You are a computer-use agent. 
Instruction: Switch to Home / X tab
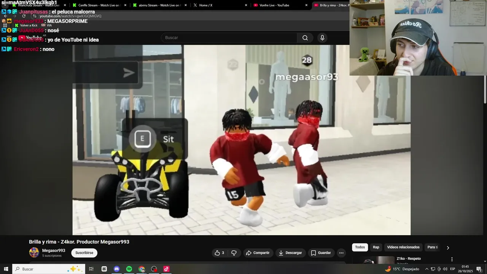pos(220,5)
